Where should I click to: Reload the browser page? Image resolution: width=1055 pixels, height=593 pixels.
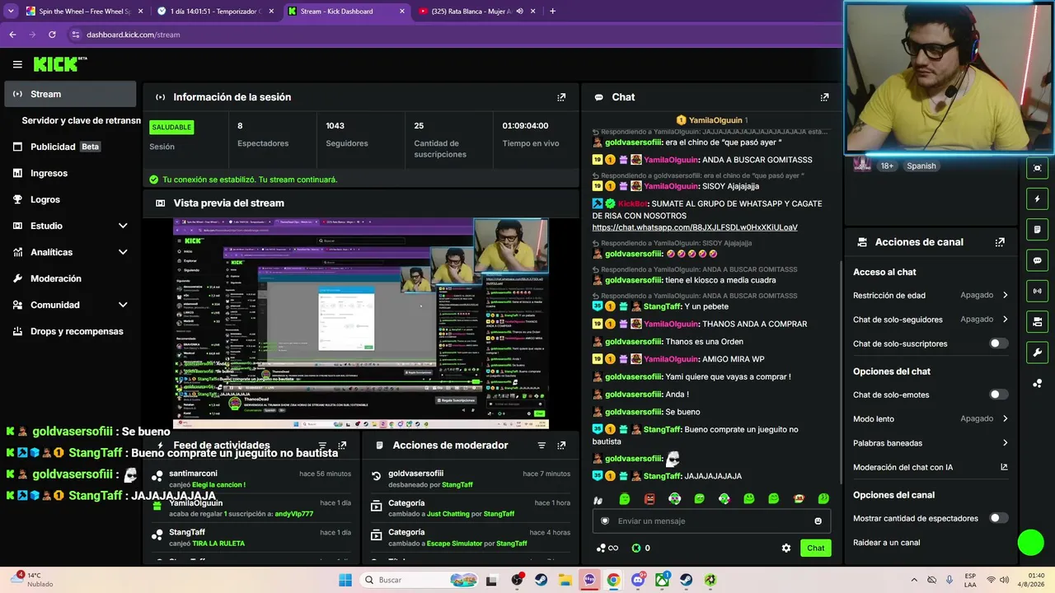click(x=52, y=35)
